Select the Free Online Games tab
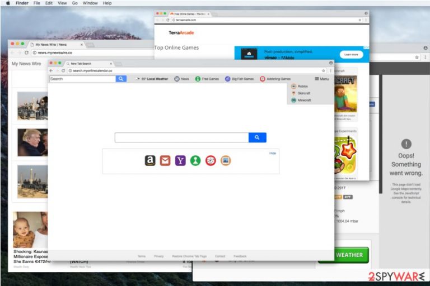The height and width of the screenshot is (286, 430). 189,13
